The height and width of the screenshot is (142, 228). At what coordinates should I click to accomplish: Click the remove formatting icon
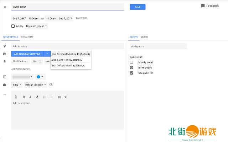pos(66,97)
